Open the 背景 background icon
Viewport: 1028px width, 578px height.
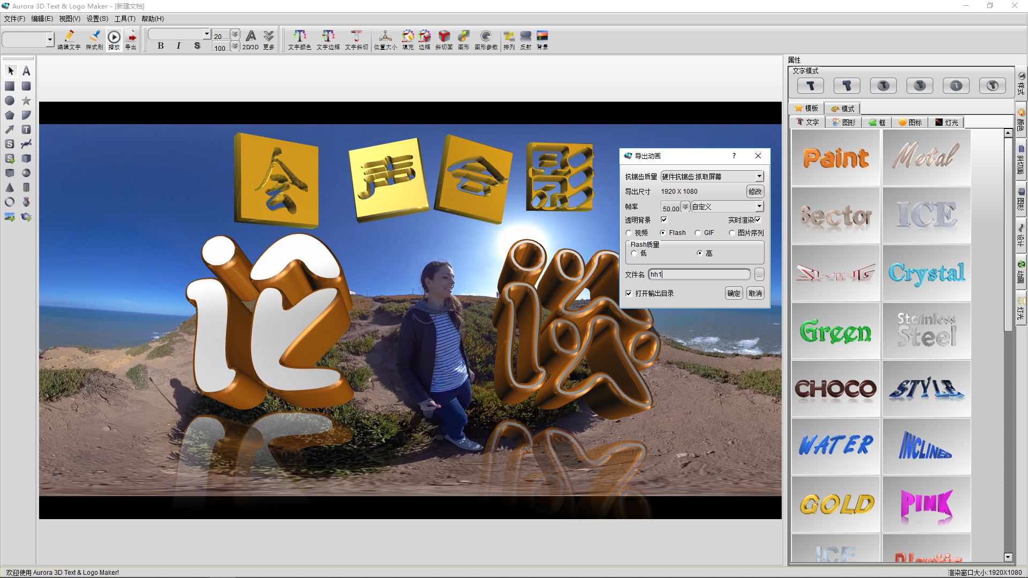click(x=542, y=40)
